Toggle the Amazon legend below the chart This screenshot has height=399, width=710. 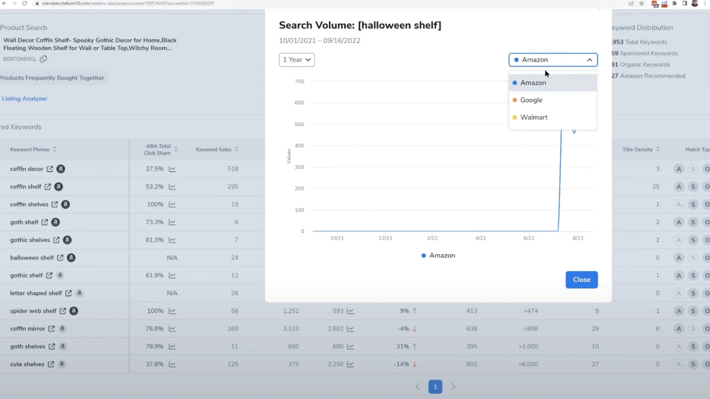coord(438,255)
